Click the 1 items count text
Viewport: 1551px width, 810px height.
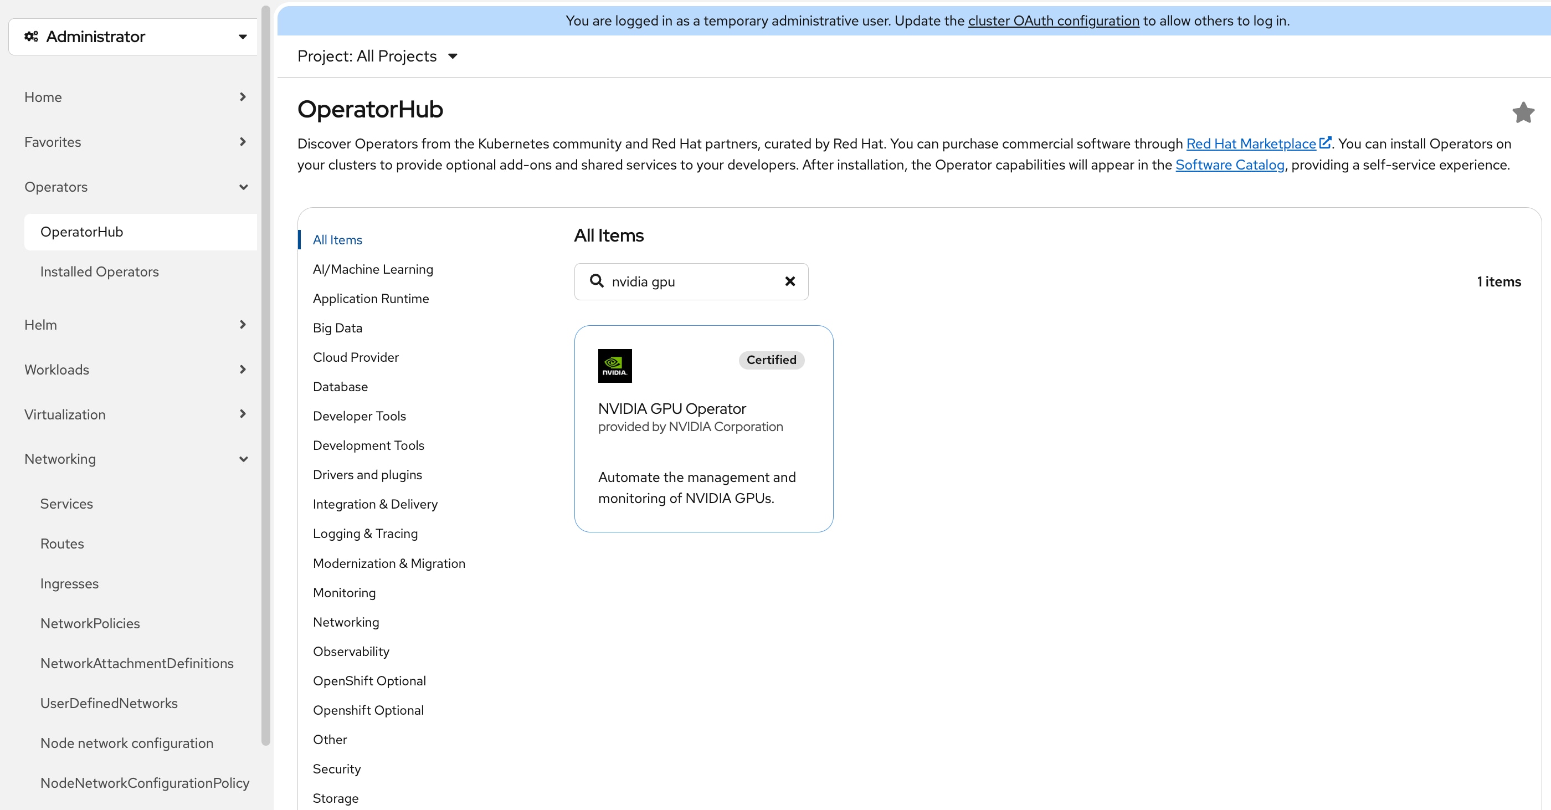tap(1498, 281)
